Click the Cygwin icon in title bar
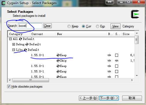This screenshot has width=146, height=105. click(4, 3)
